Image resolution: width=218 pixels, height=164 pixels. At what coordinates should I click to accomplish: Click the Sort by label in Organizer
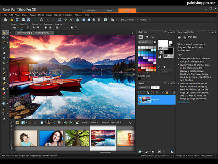pos(84,123)
